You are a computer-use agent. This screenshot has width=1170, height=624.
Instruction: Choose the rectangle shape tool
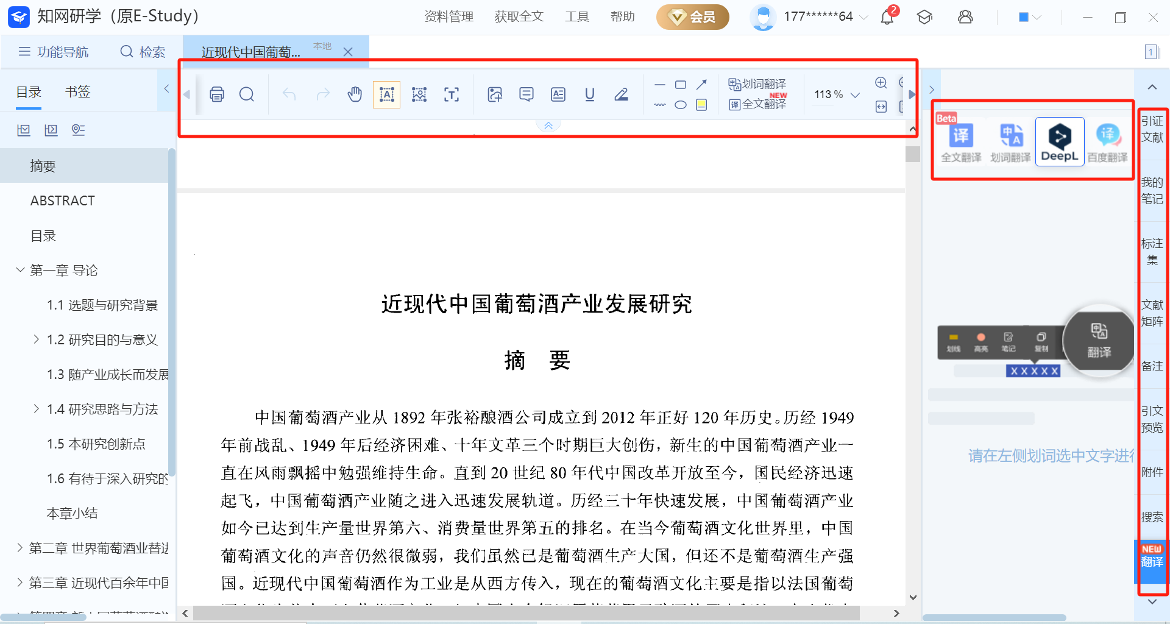coord(681,85)
